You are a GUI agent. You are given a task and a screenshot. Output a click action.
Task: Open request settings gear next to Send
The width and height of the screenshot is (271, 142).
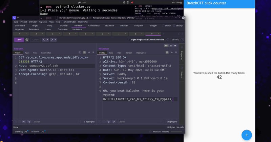pos(27,40)
